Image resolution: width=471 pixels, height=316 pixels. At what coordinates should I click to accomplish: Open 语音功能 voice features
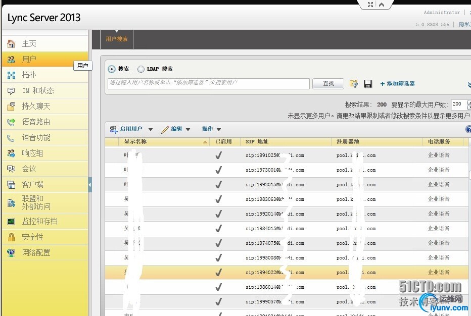click(x=45, y=137)
